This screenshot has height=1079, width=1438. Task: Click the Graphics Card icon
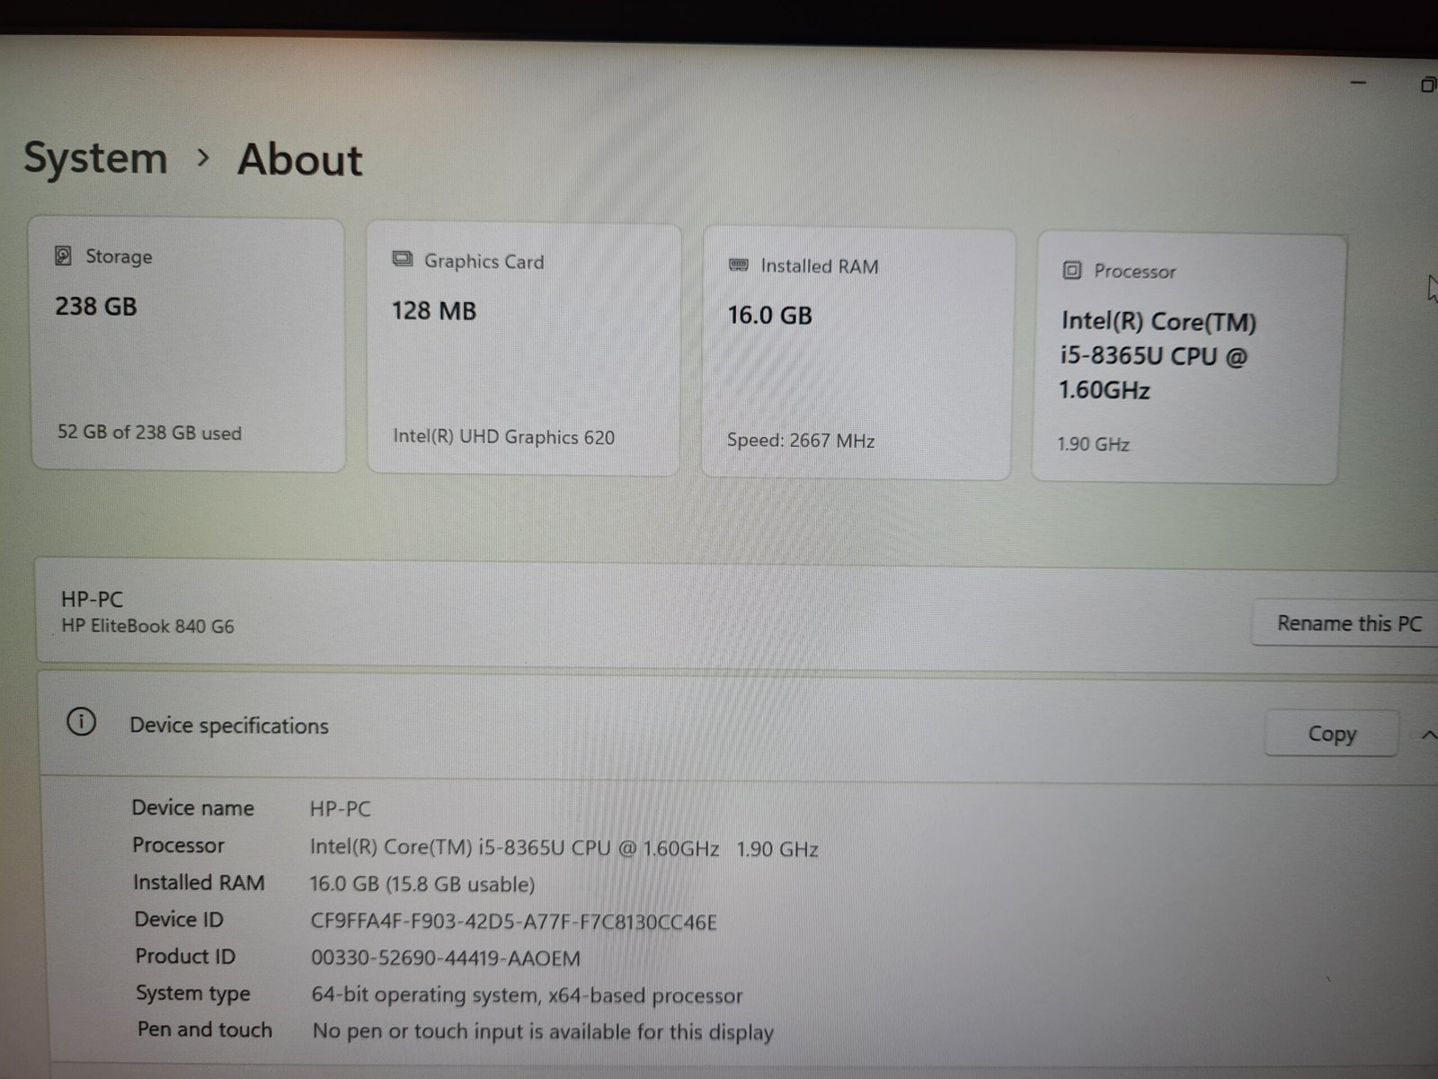pyautogui.click(x=403, y=260)
